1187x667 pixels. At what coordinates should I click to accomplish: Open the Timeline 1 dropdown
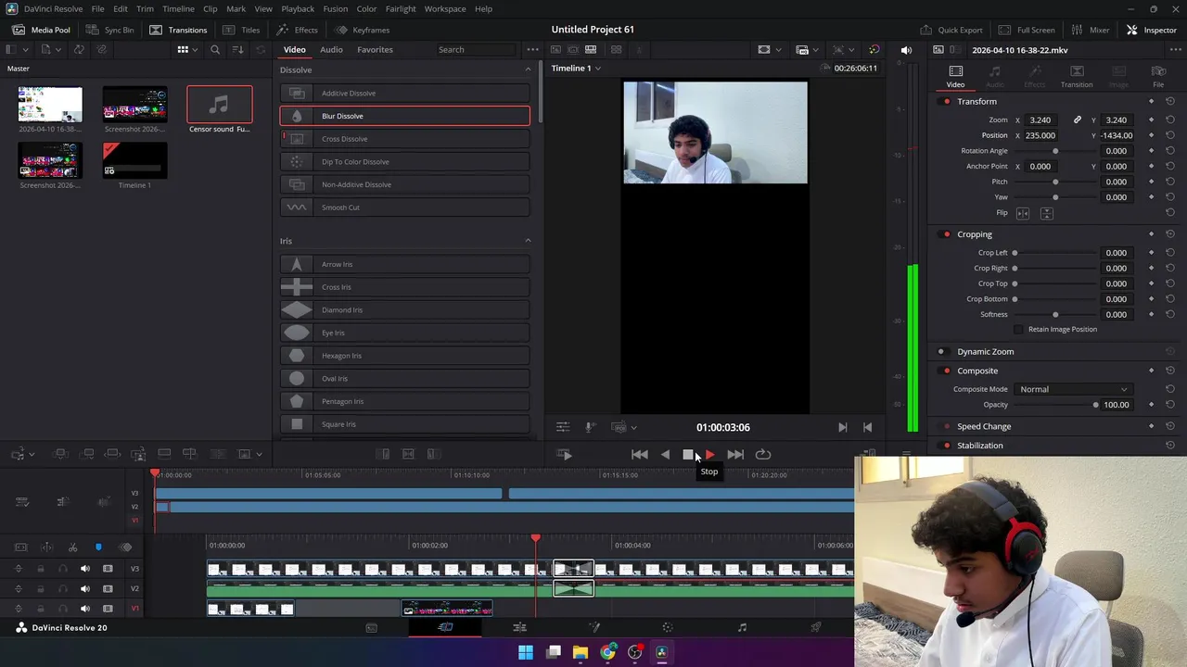[x=576, y=69]
